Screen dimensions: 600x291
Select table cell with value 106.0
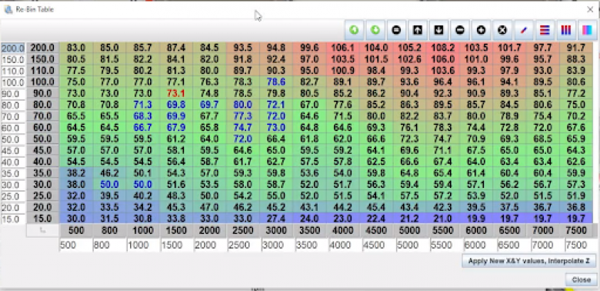(443, 59)
